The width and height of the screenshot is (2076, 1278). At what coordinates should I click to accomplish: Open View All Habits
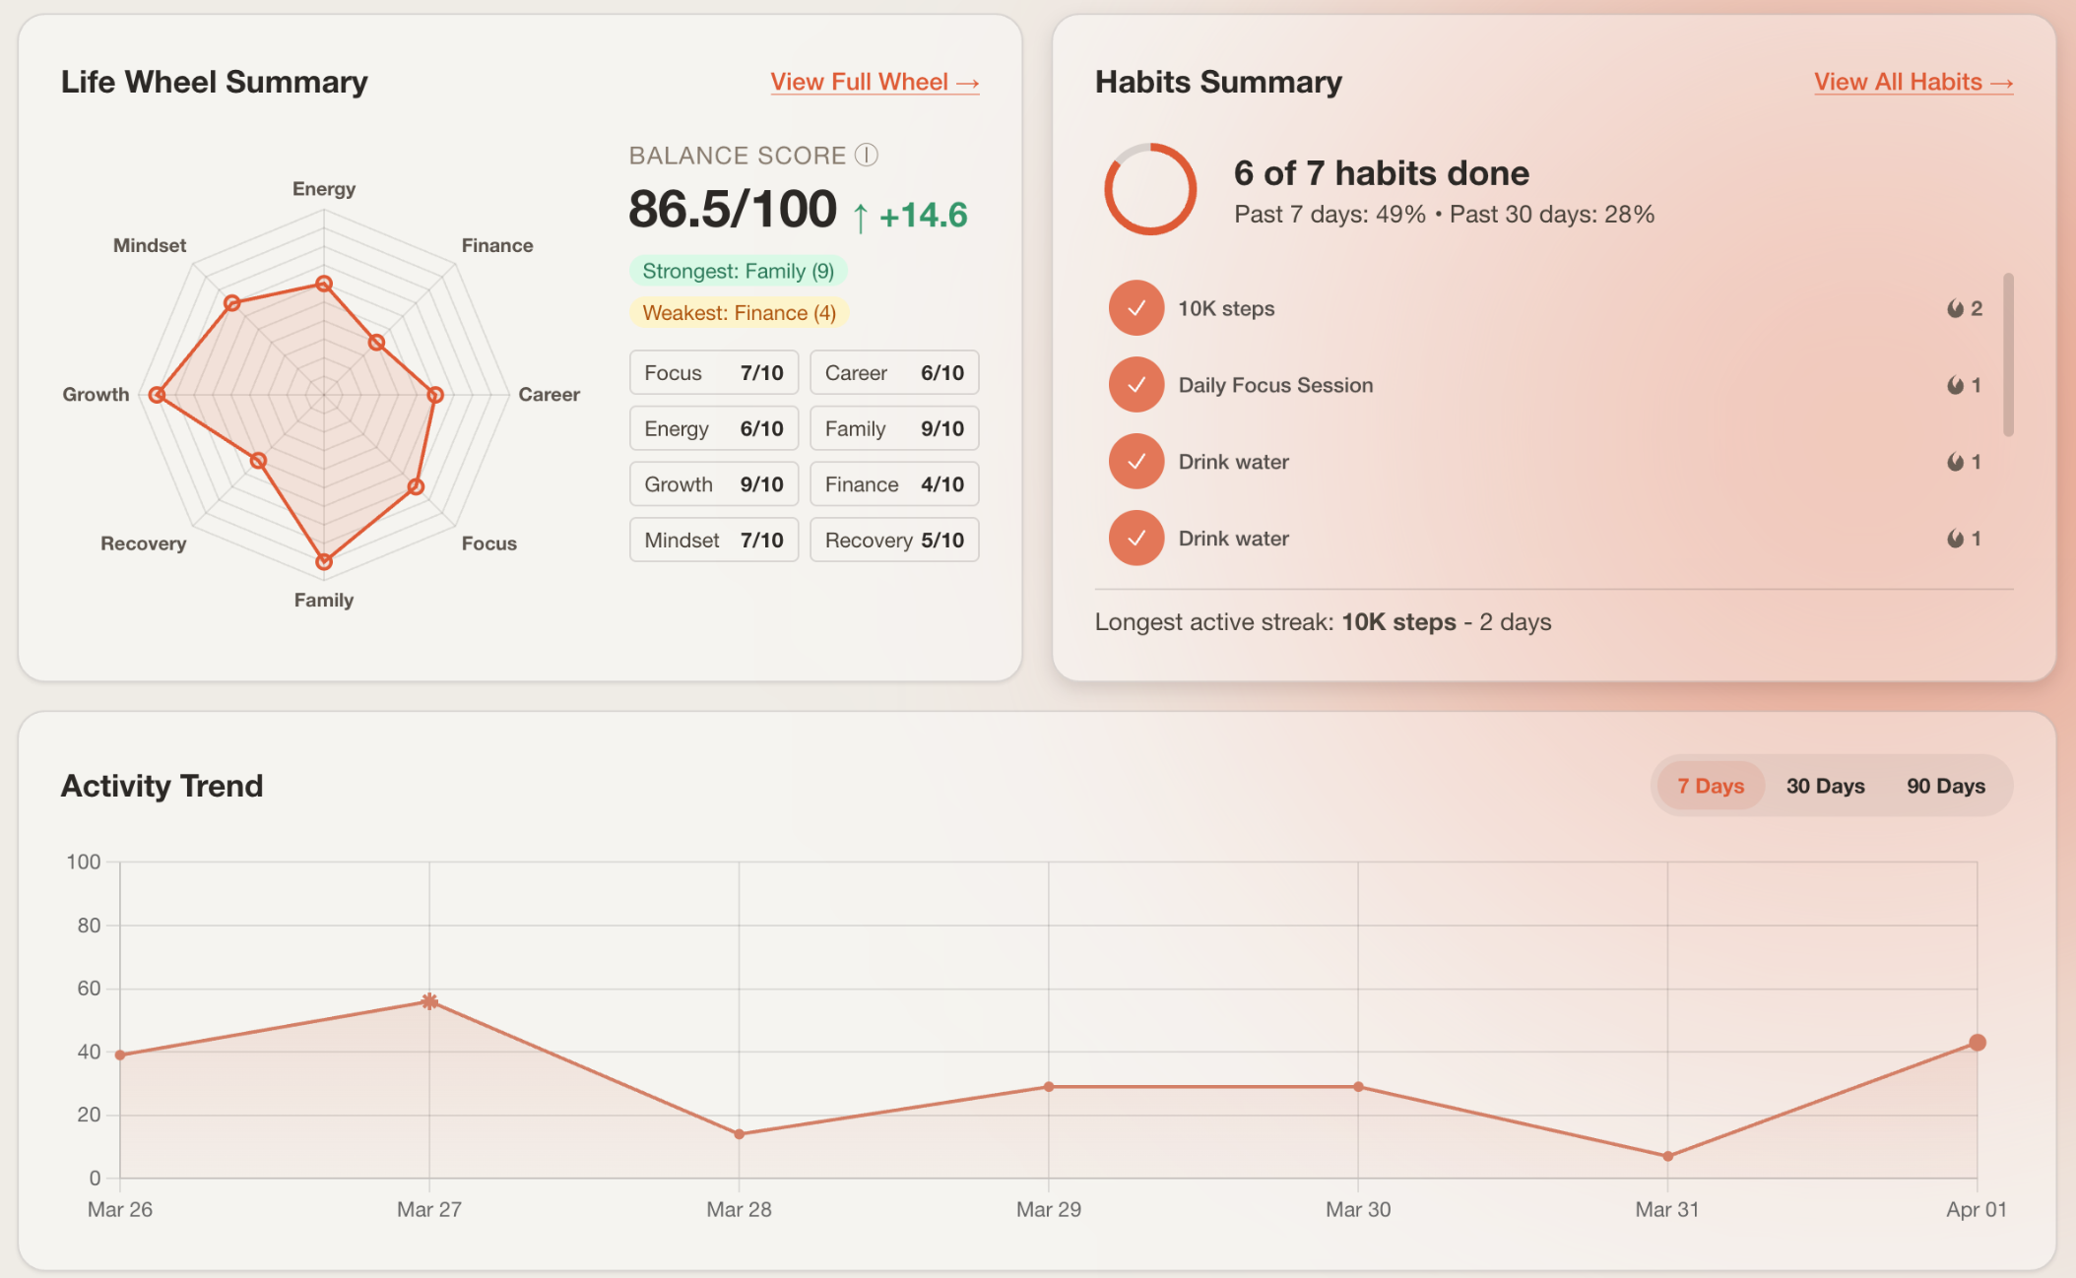[x=1912, y=82]
